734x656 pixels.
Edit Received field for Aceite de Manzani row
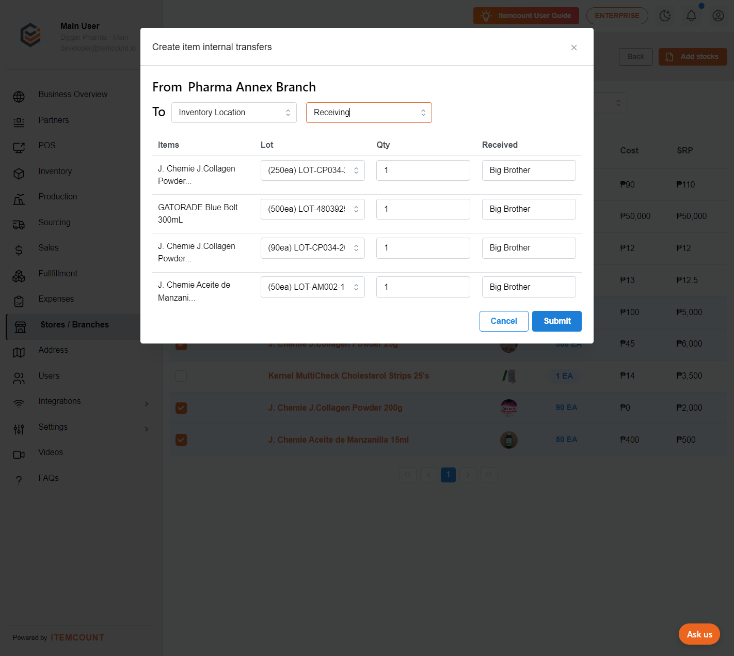[529, 287]
